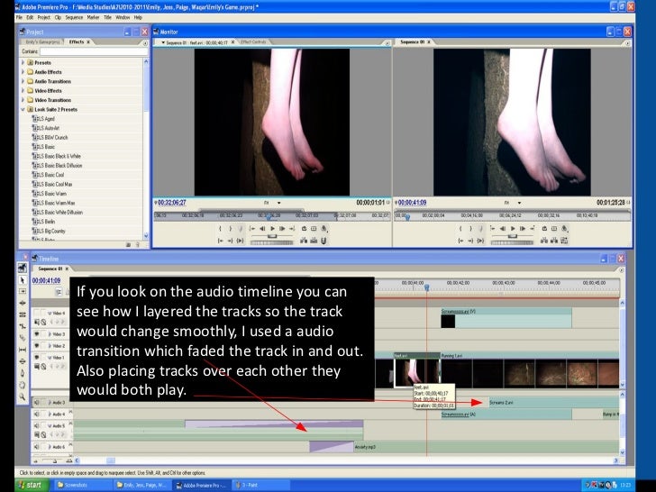Expand the Audio Transitions folder
The width and height of the screenshot is (656, 492).
pyautogui.click(x=23, y=81)
